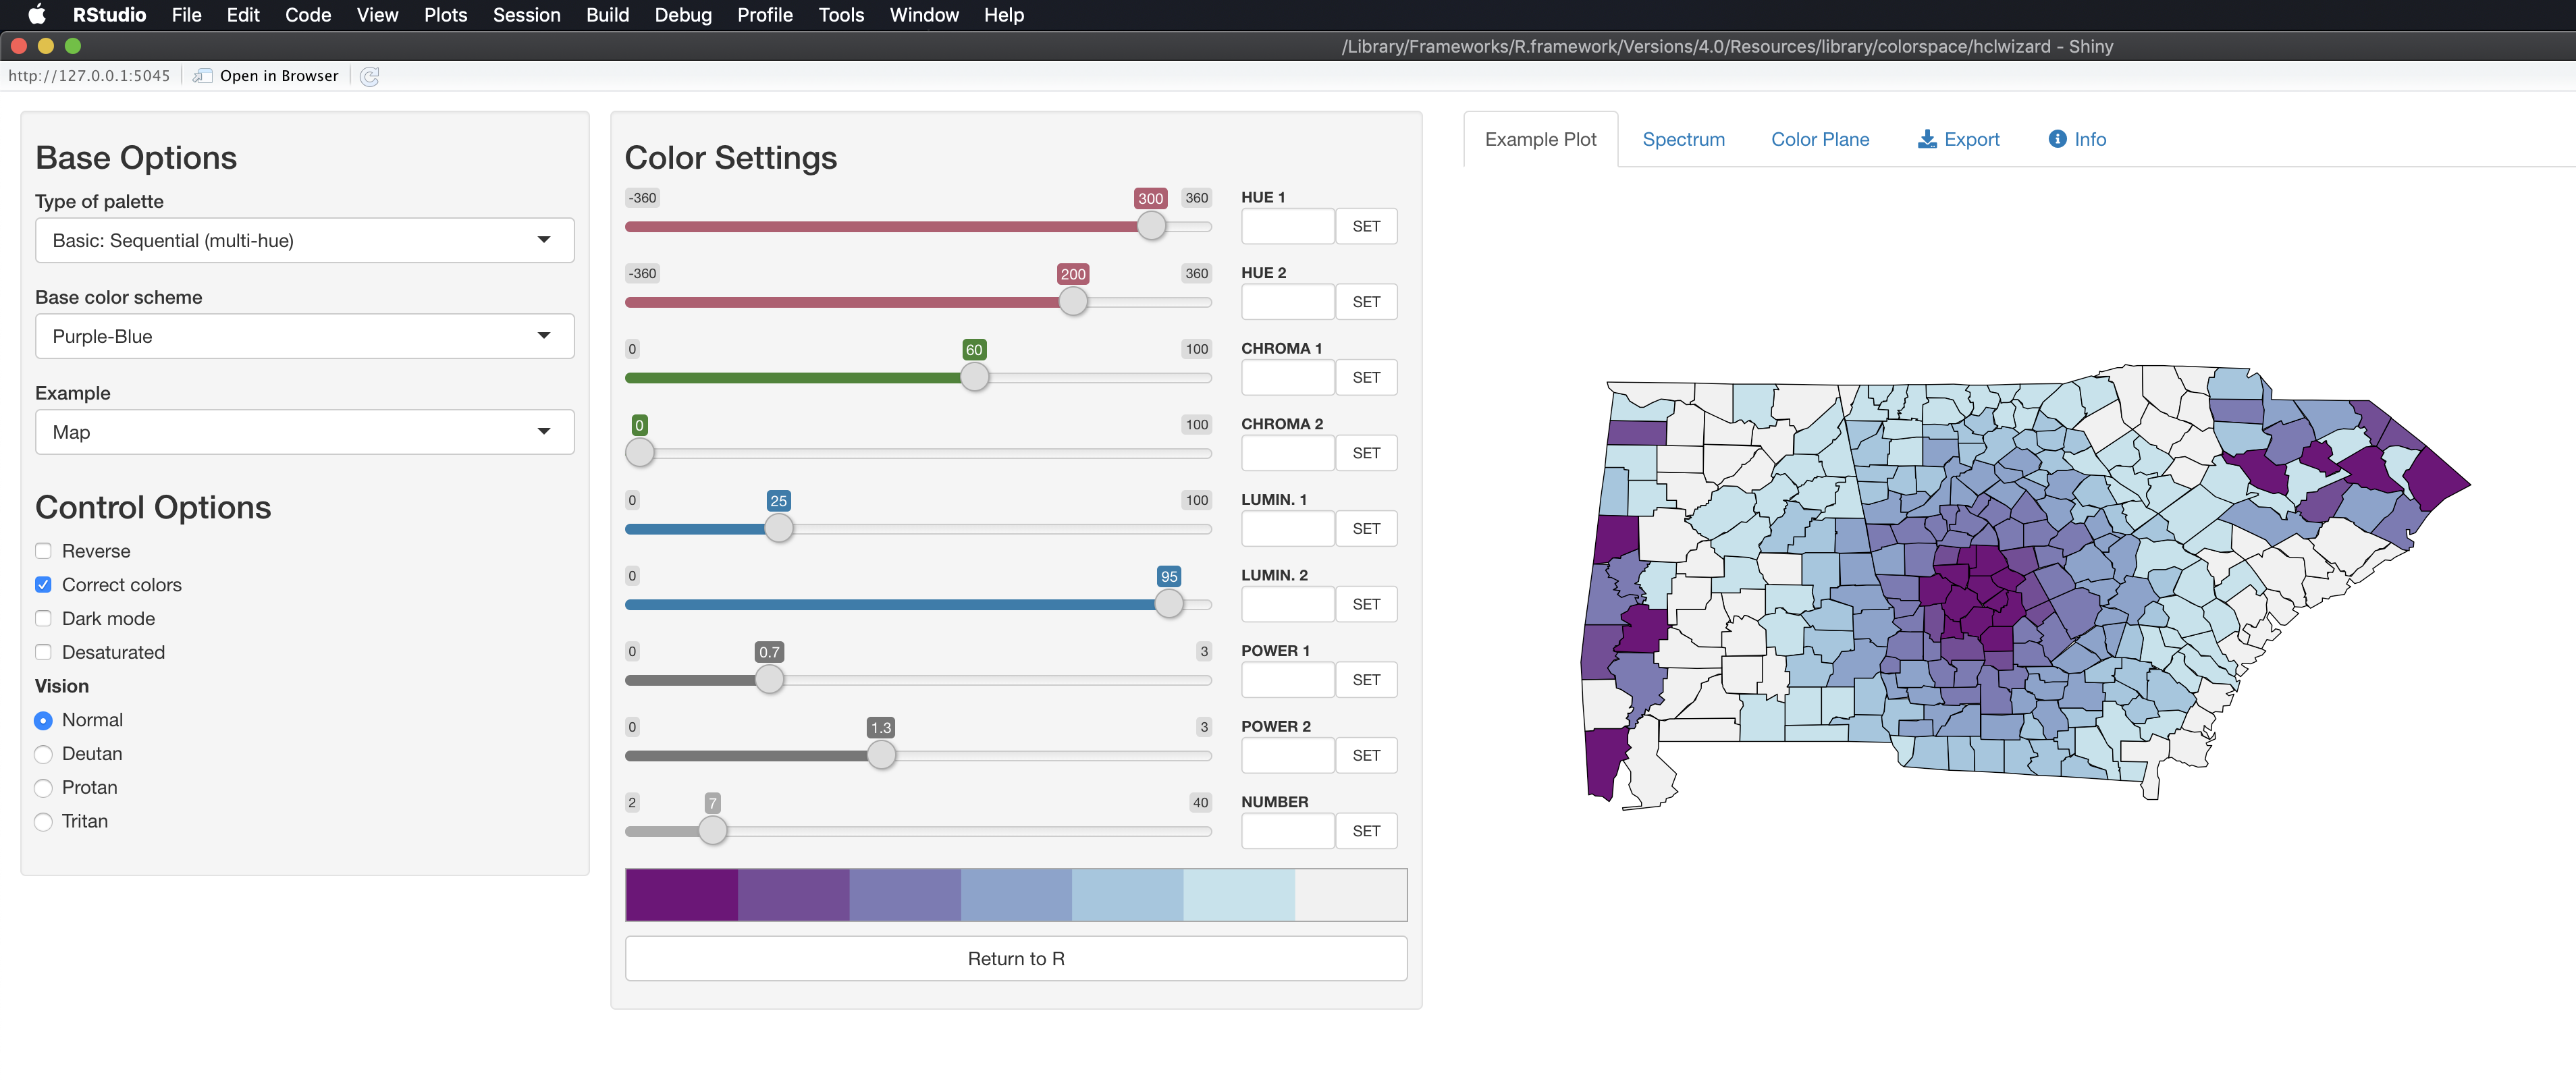Click the Open in Browser icon
The width and height of the screenshot is (2576, 1084).
pyautogui.click(x=203, y=76)
